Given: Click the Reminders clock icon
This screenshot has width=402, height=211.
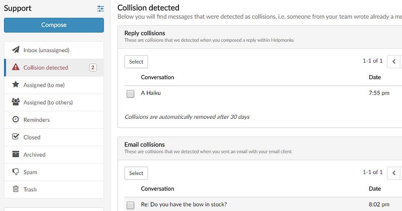Looking at the screenshot, I should [16, 119].
